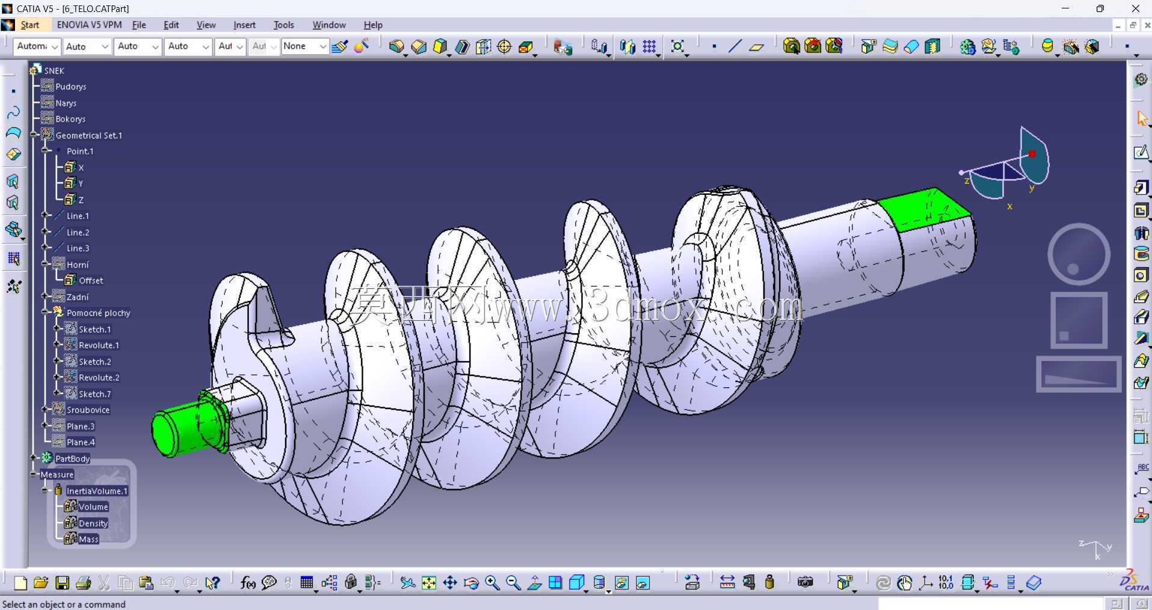
Task: Click the Rotate view icon
Action: pyautogui.click(x=471, y=582)
